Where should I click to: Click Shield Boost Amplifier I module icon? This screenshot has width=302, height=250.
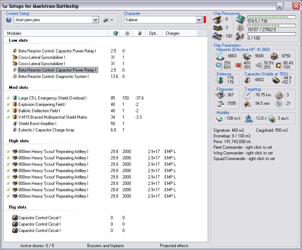coord(15,123)
